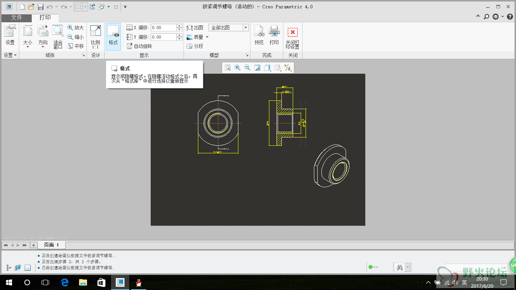Viewport: 516px width, 290px height.
Task: Click the Y 偏移 input field
Action: pyautogui.click(x=163, y=37)
